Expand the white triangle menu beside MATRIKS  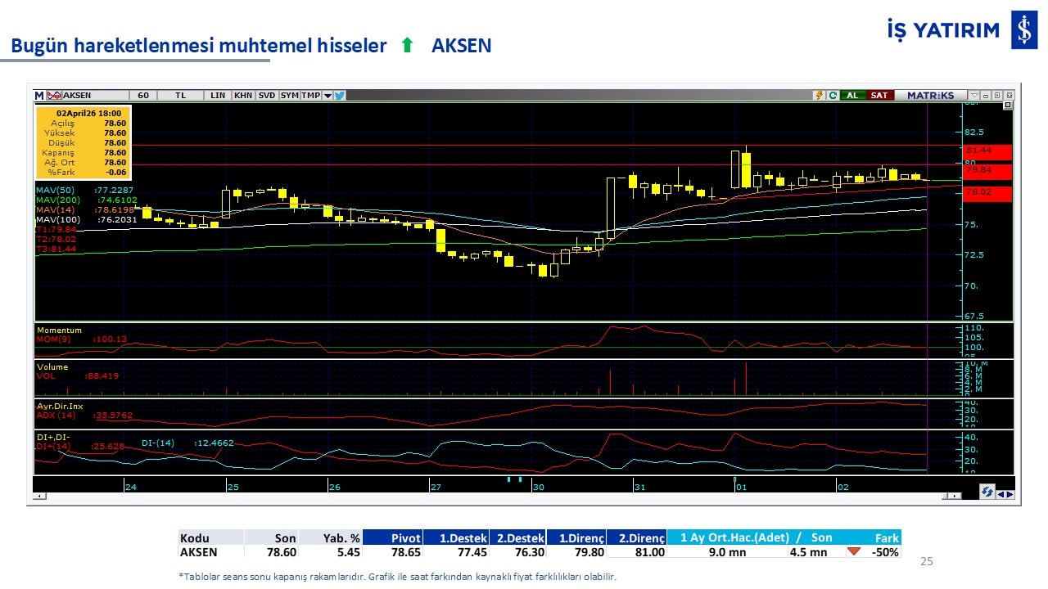click(x=973, y=96)
